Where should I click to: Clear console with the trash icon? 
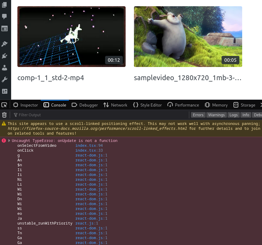4,115
